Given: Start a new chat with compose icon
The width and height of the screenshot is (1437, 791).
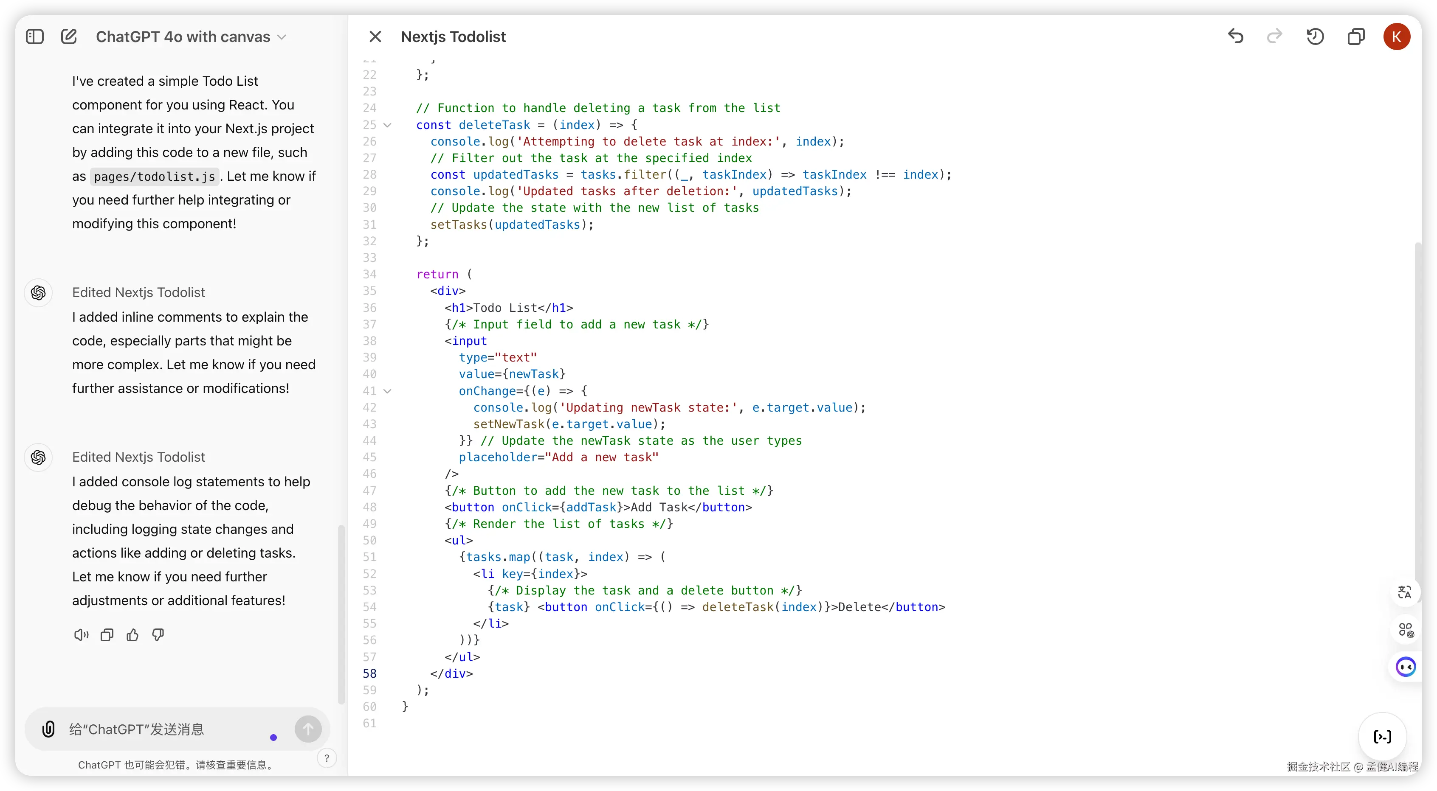Looking at the screenshot, I should pos(69,37).
